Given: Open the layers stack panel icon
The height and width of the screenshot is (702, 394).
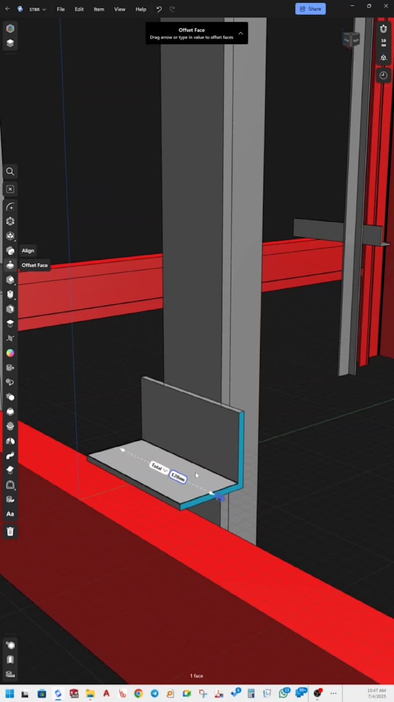Looking at the screenshot, I should coord(10,43).
